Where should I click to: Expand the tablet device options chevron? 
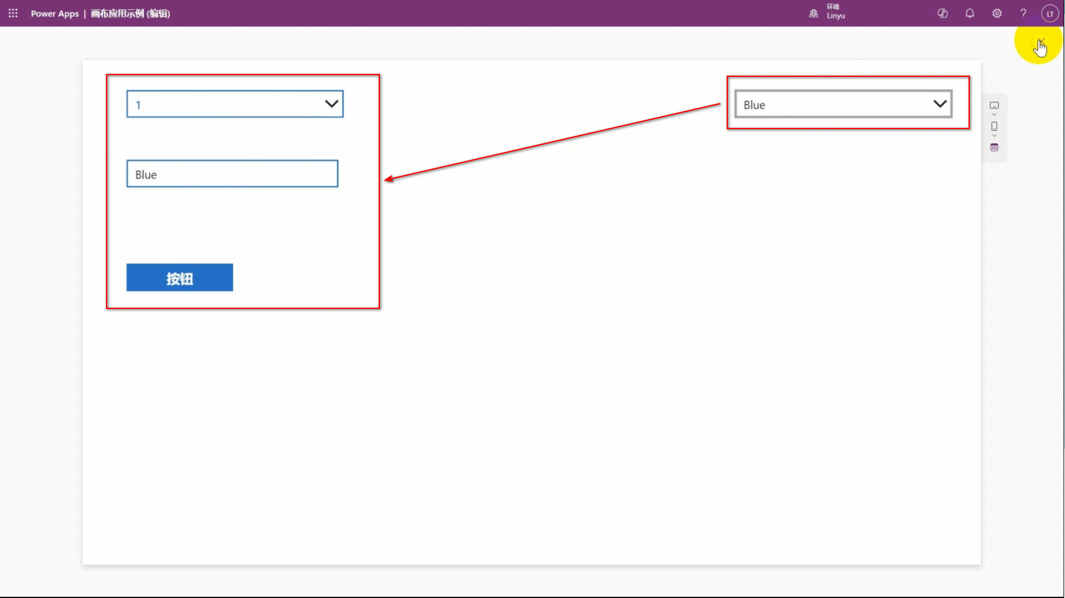point(994,115)
